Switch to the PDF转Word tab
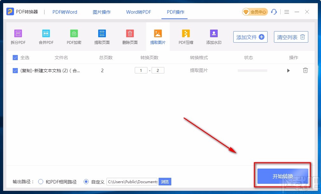 [x=65, y=12]
